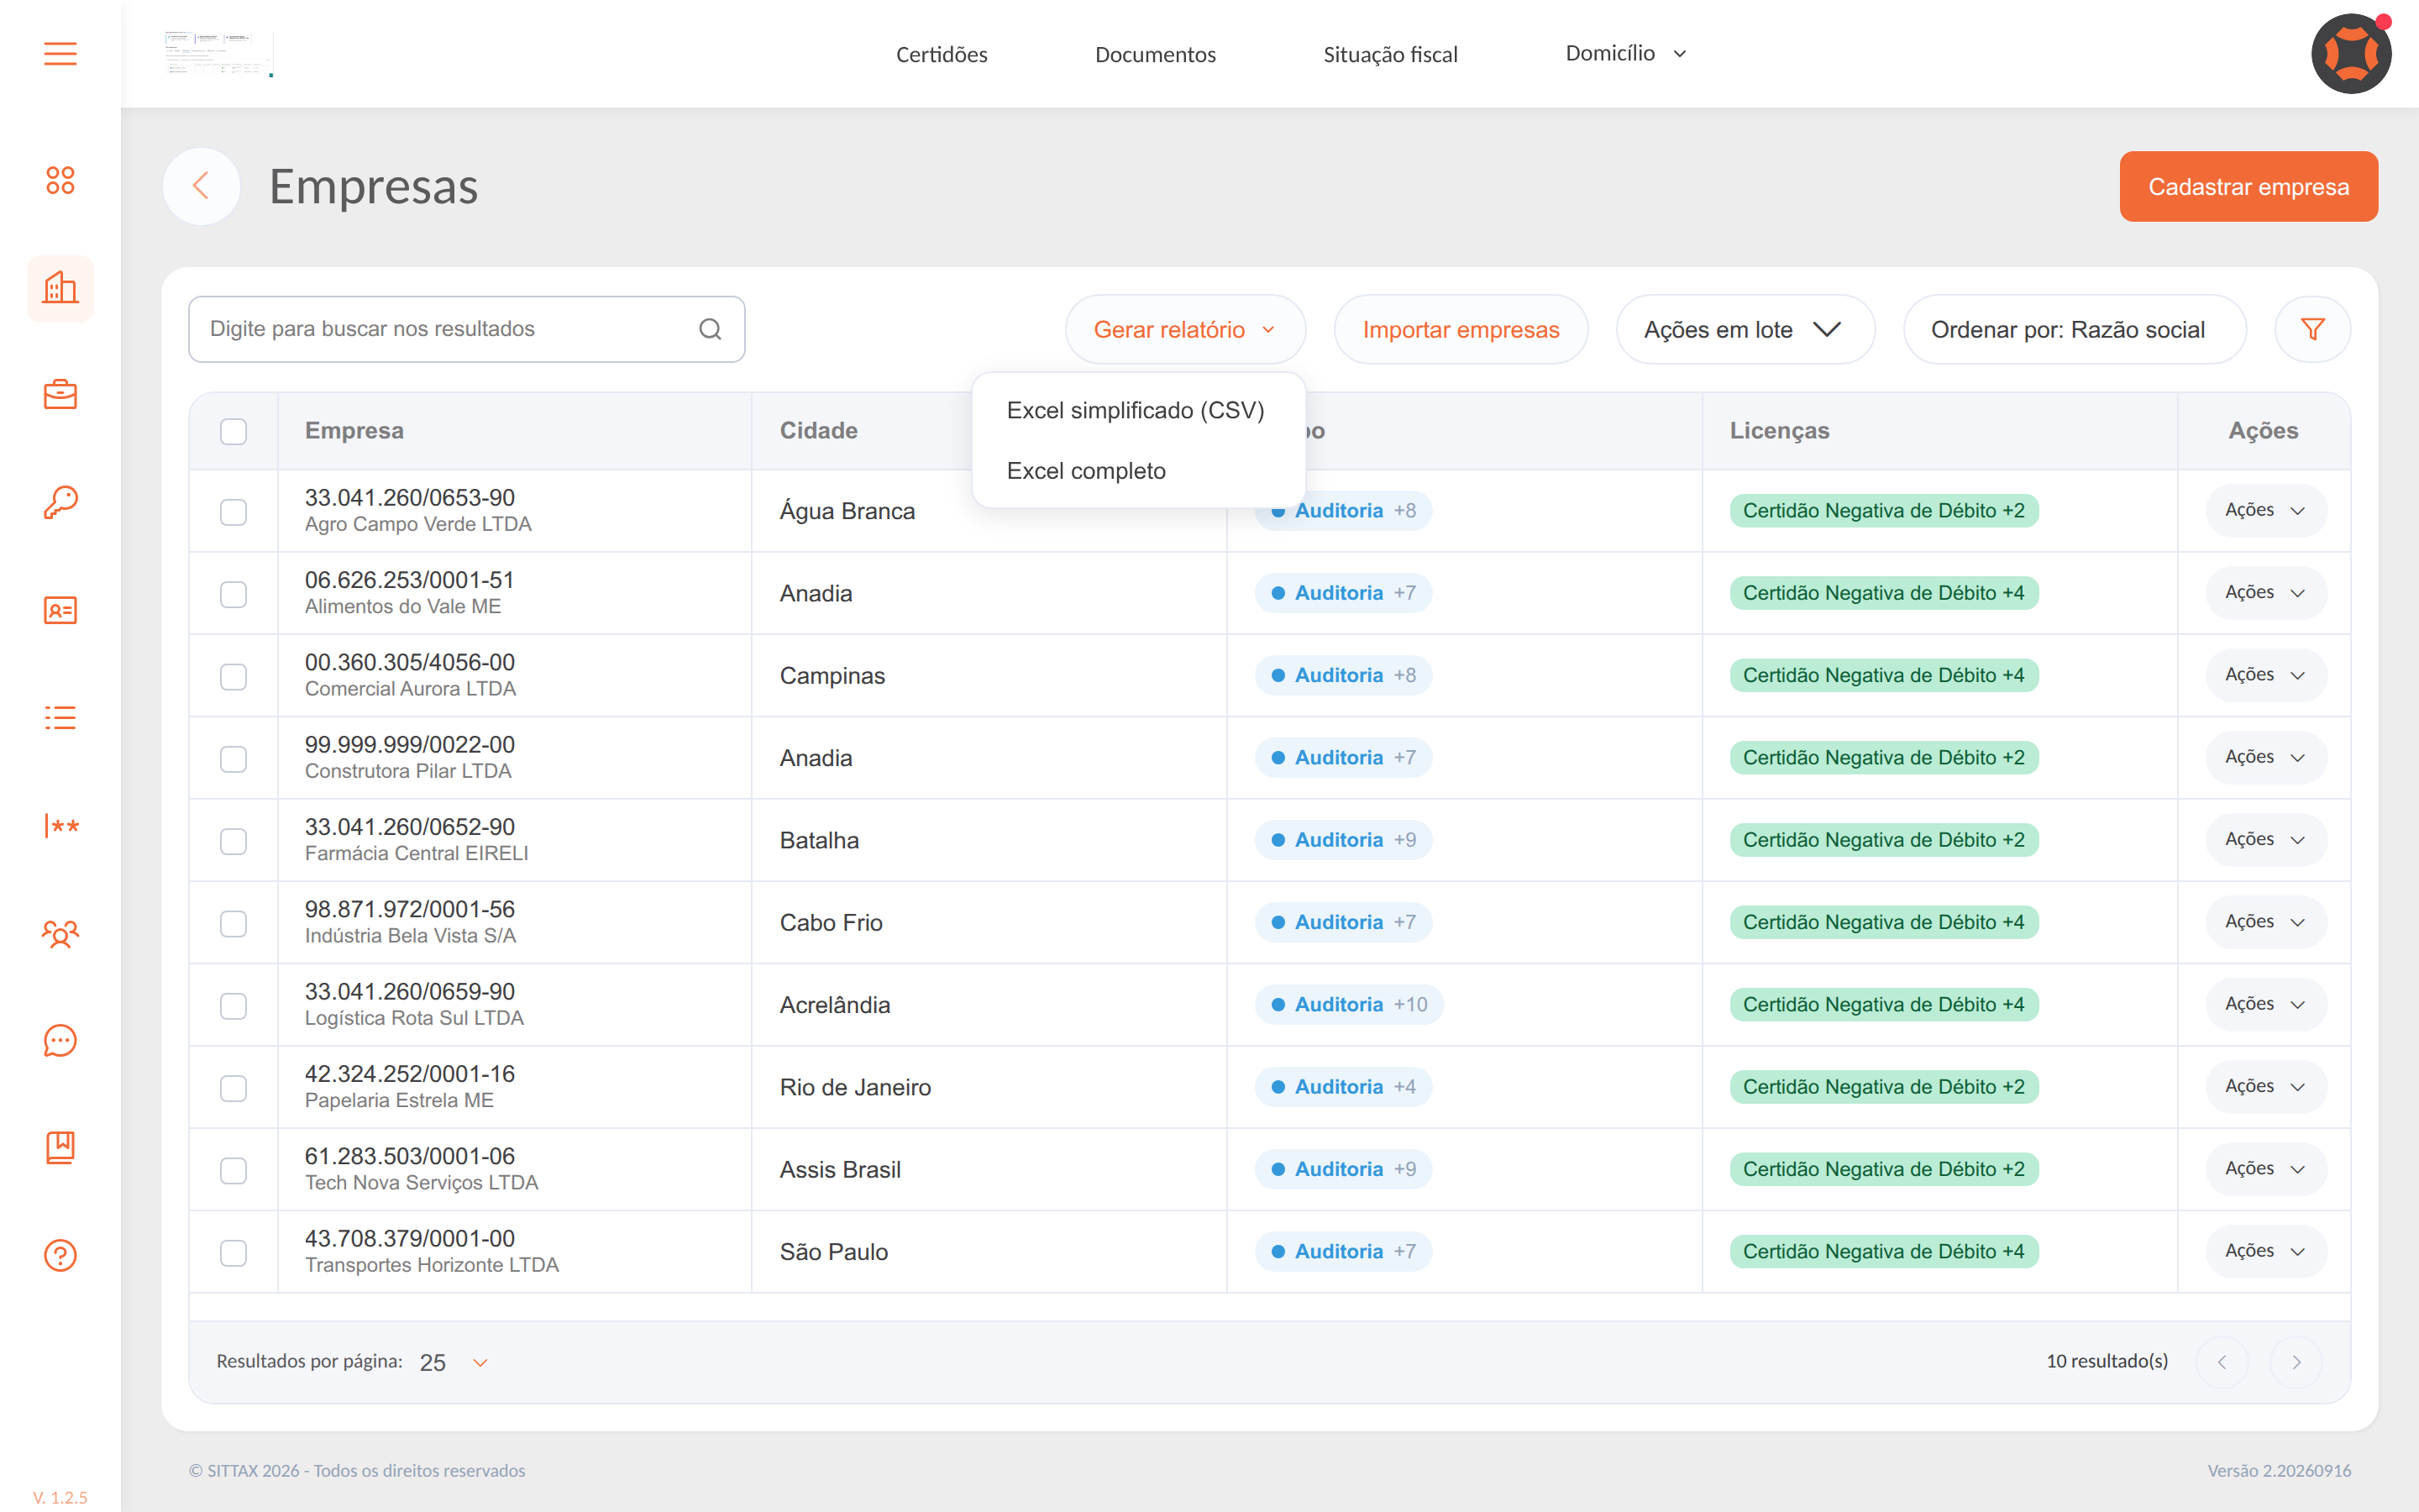Expand the Ações em lote dropdown
The image size is (2419, 1512).
click(x=1745, y=329)
